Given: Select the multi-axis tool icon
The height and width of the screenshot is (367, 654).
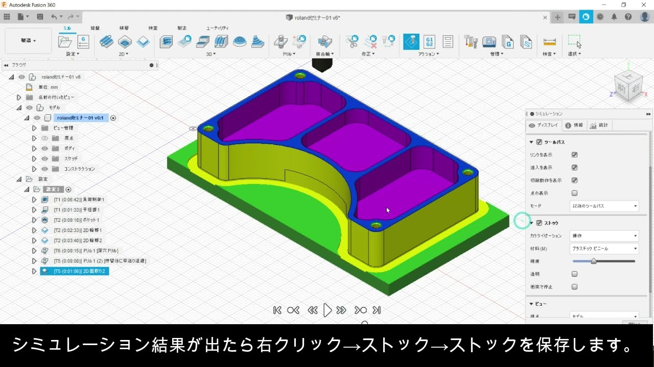Looking at the screenshot, I should (325, 42).
